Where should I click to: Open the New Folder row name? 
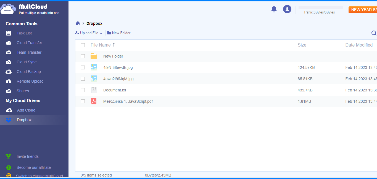[113, 56]
